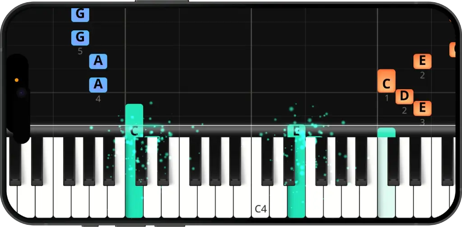Screen dimensions: 462x227
Task: Select the blue A note above finger number 4
Action: tap(98, 85)
